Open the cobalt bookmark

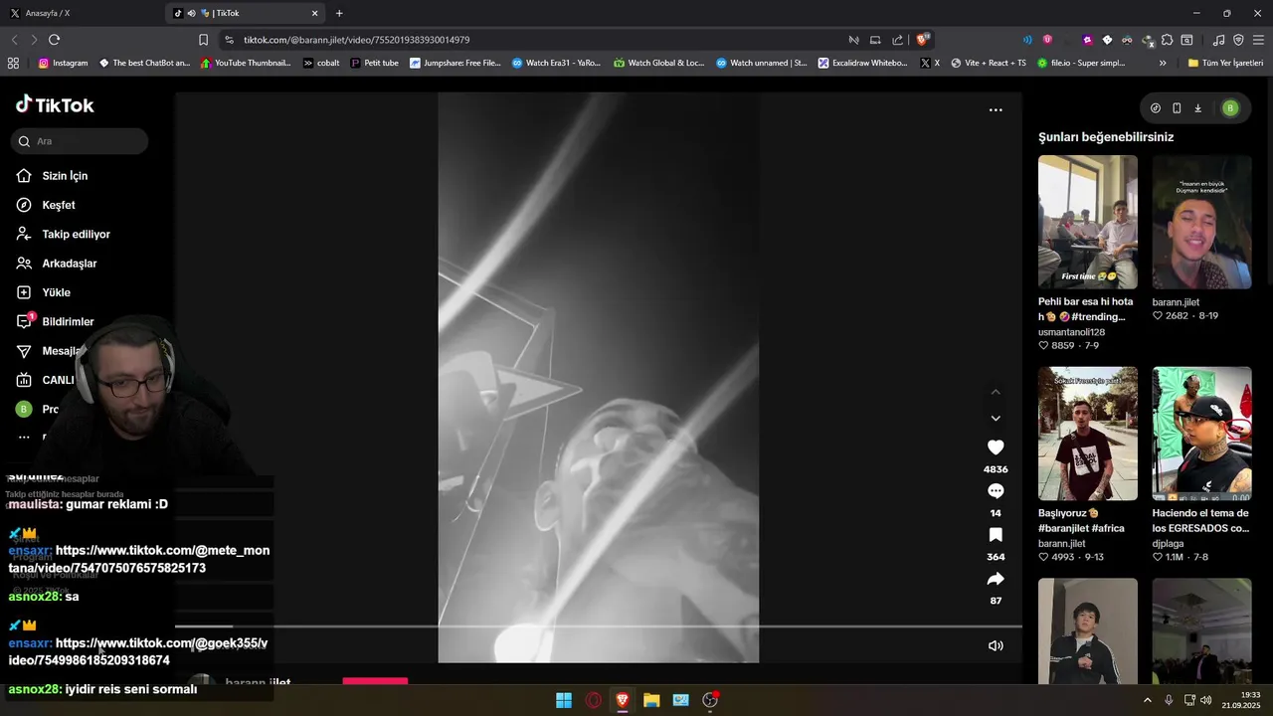point(321,63)
